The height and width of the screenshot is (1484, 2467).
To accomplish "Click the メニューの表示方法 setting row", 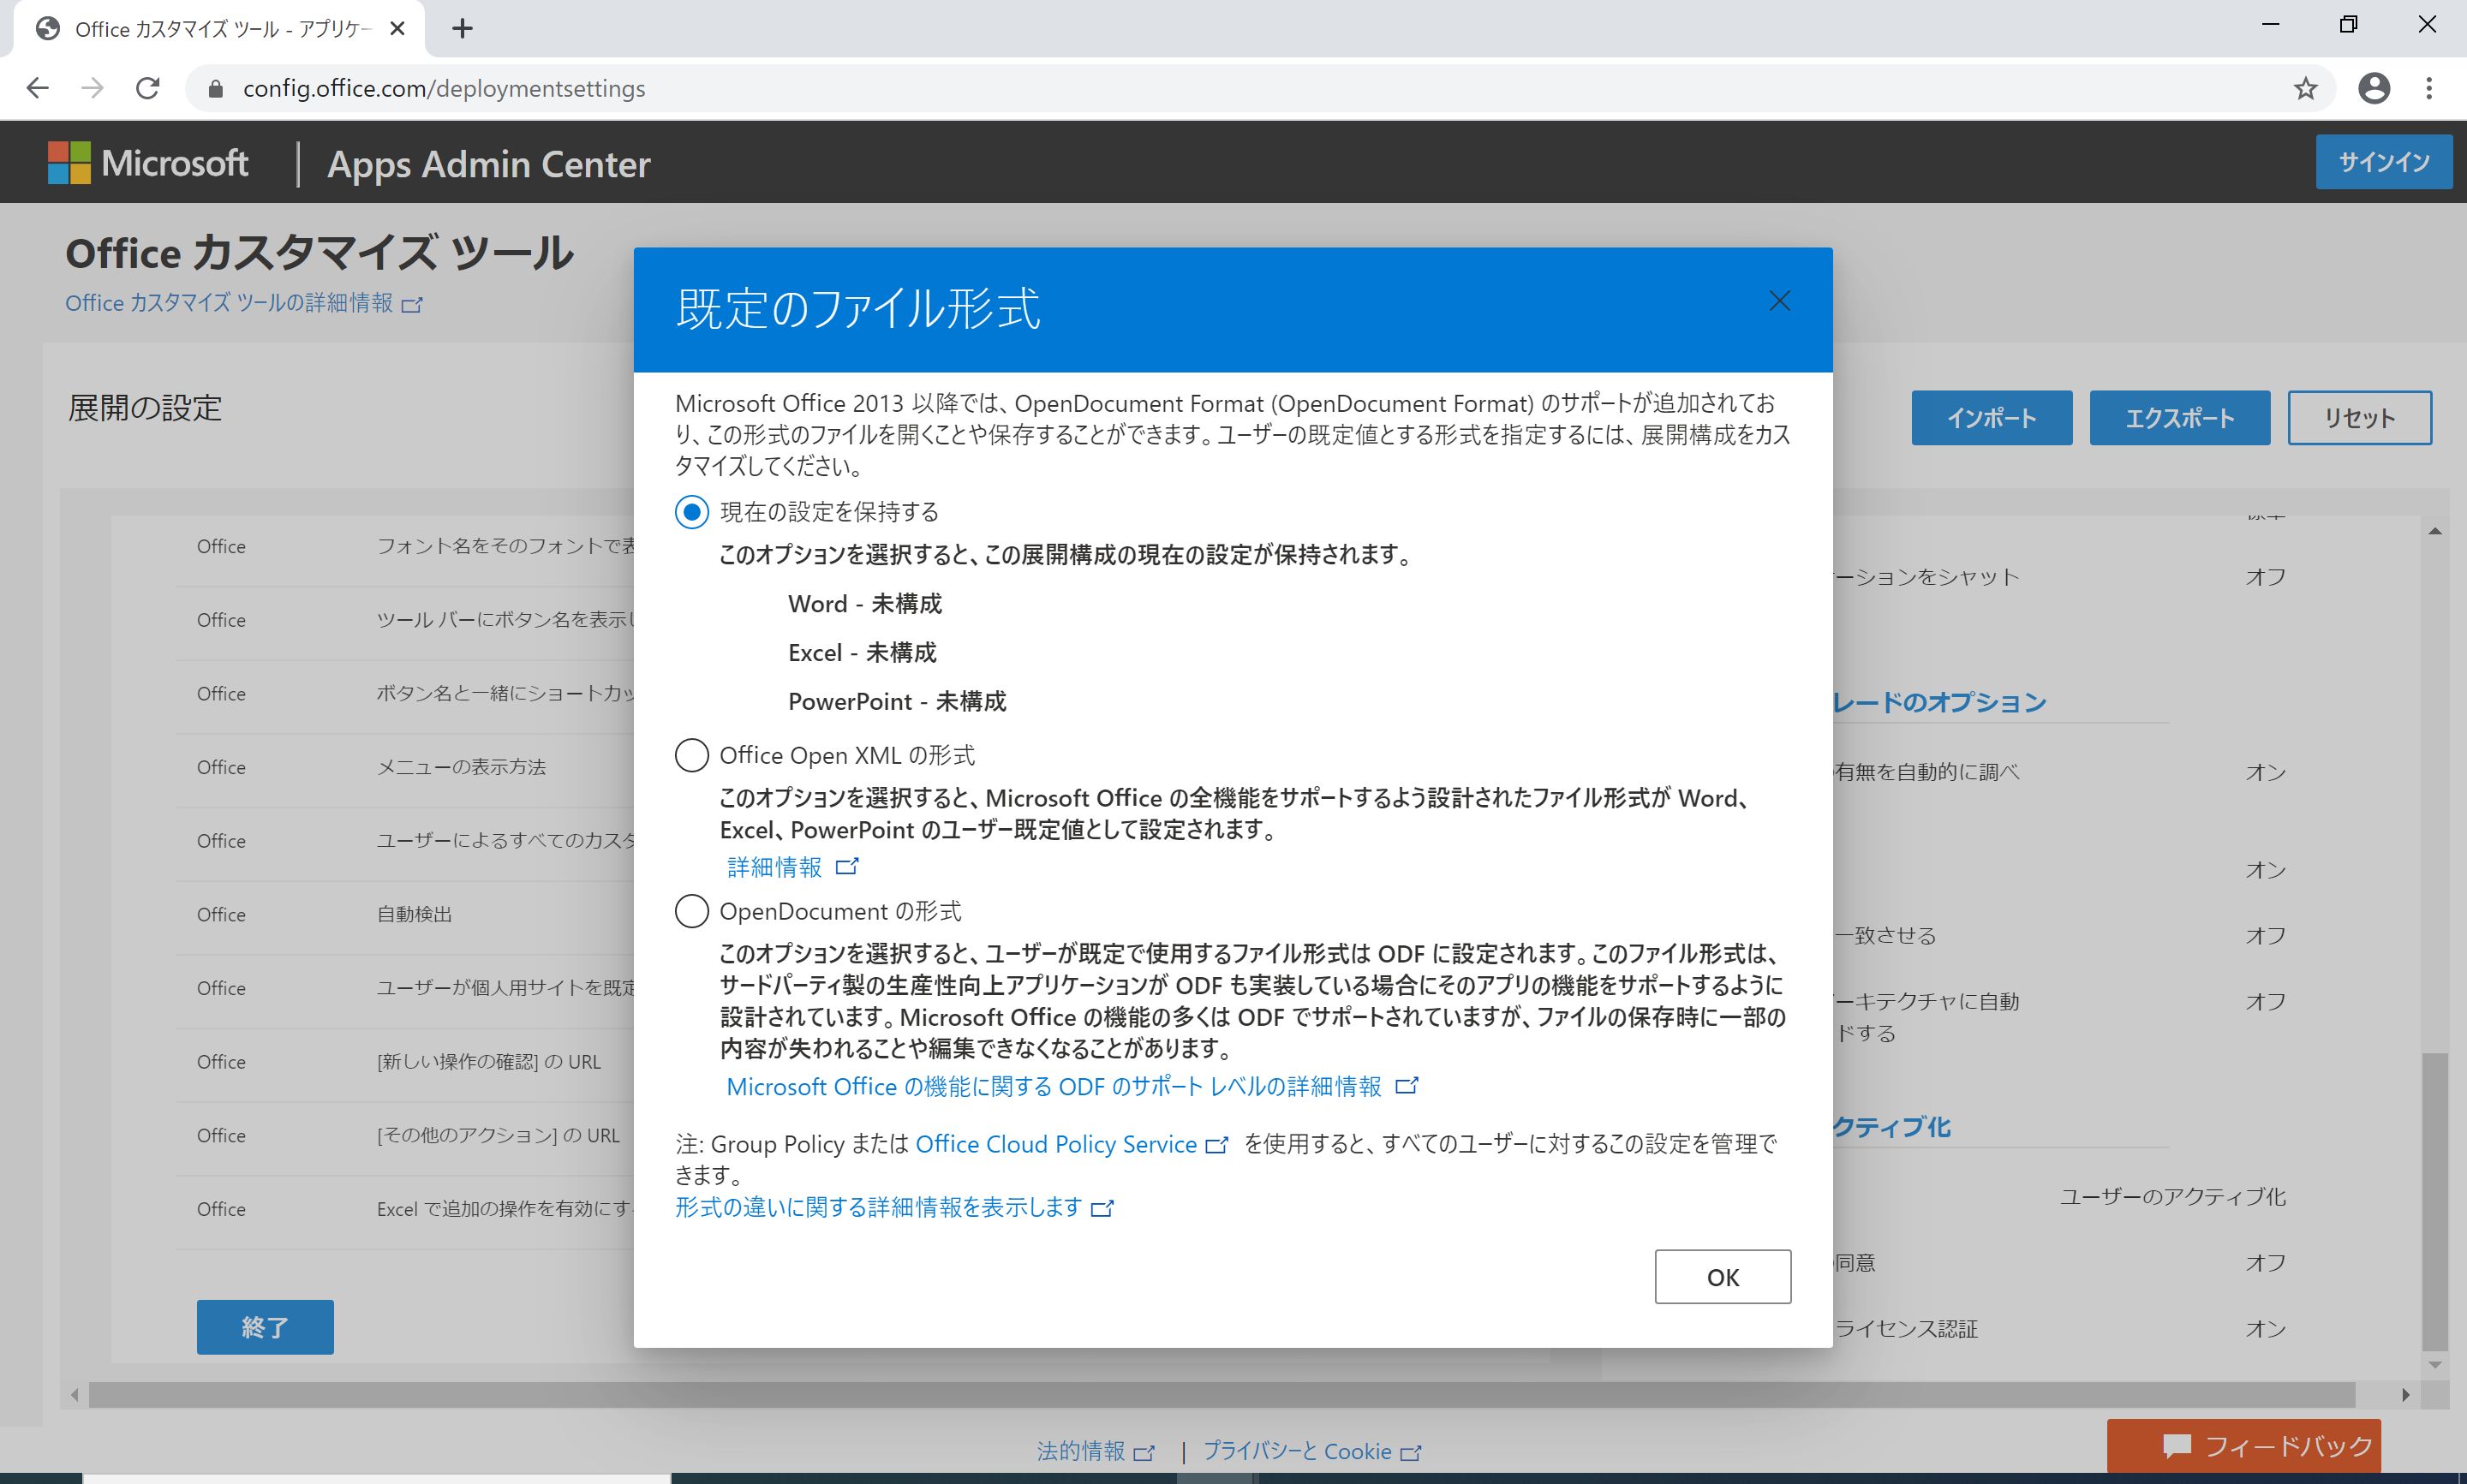I will coord(405,768).
